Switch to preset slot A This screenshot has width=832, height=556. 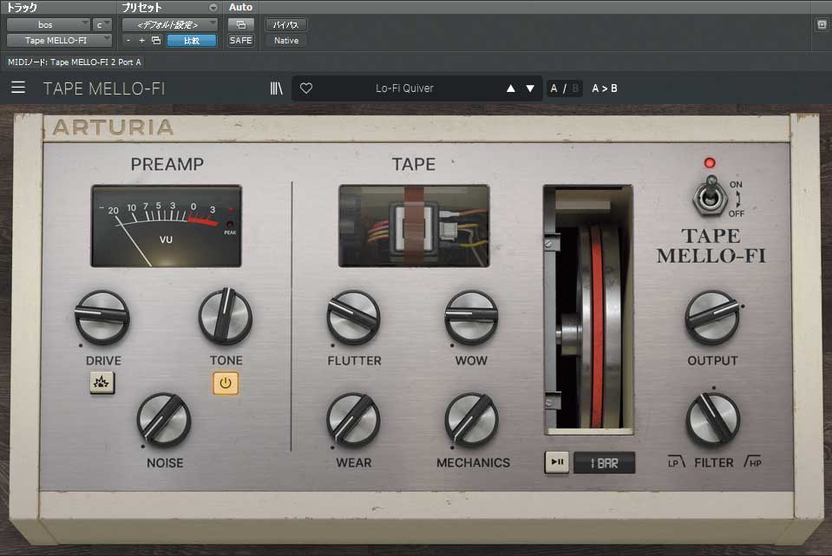click(554, 88)
